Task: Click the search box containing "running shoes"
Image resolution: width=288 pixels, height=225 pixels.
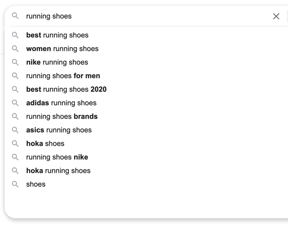Action: point(138,16)
